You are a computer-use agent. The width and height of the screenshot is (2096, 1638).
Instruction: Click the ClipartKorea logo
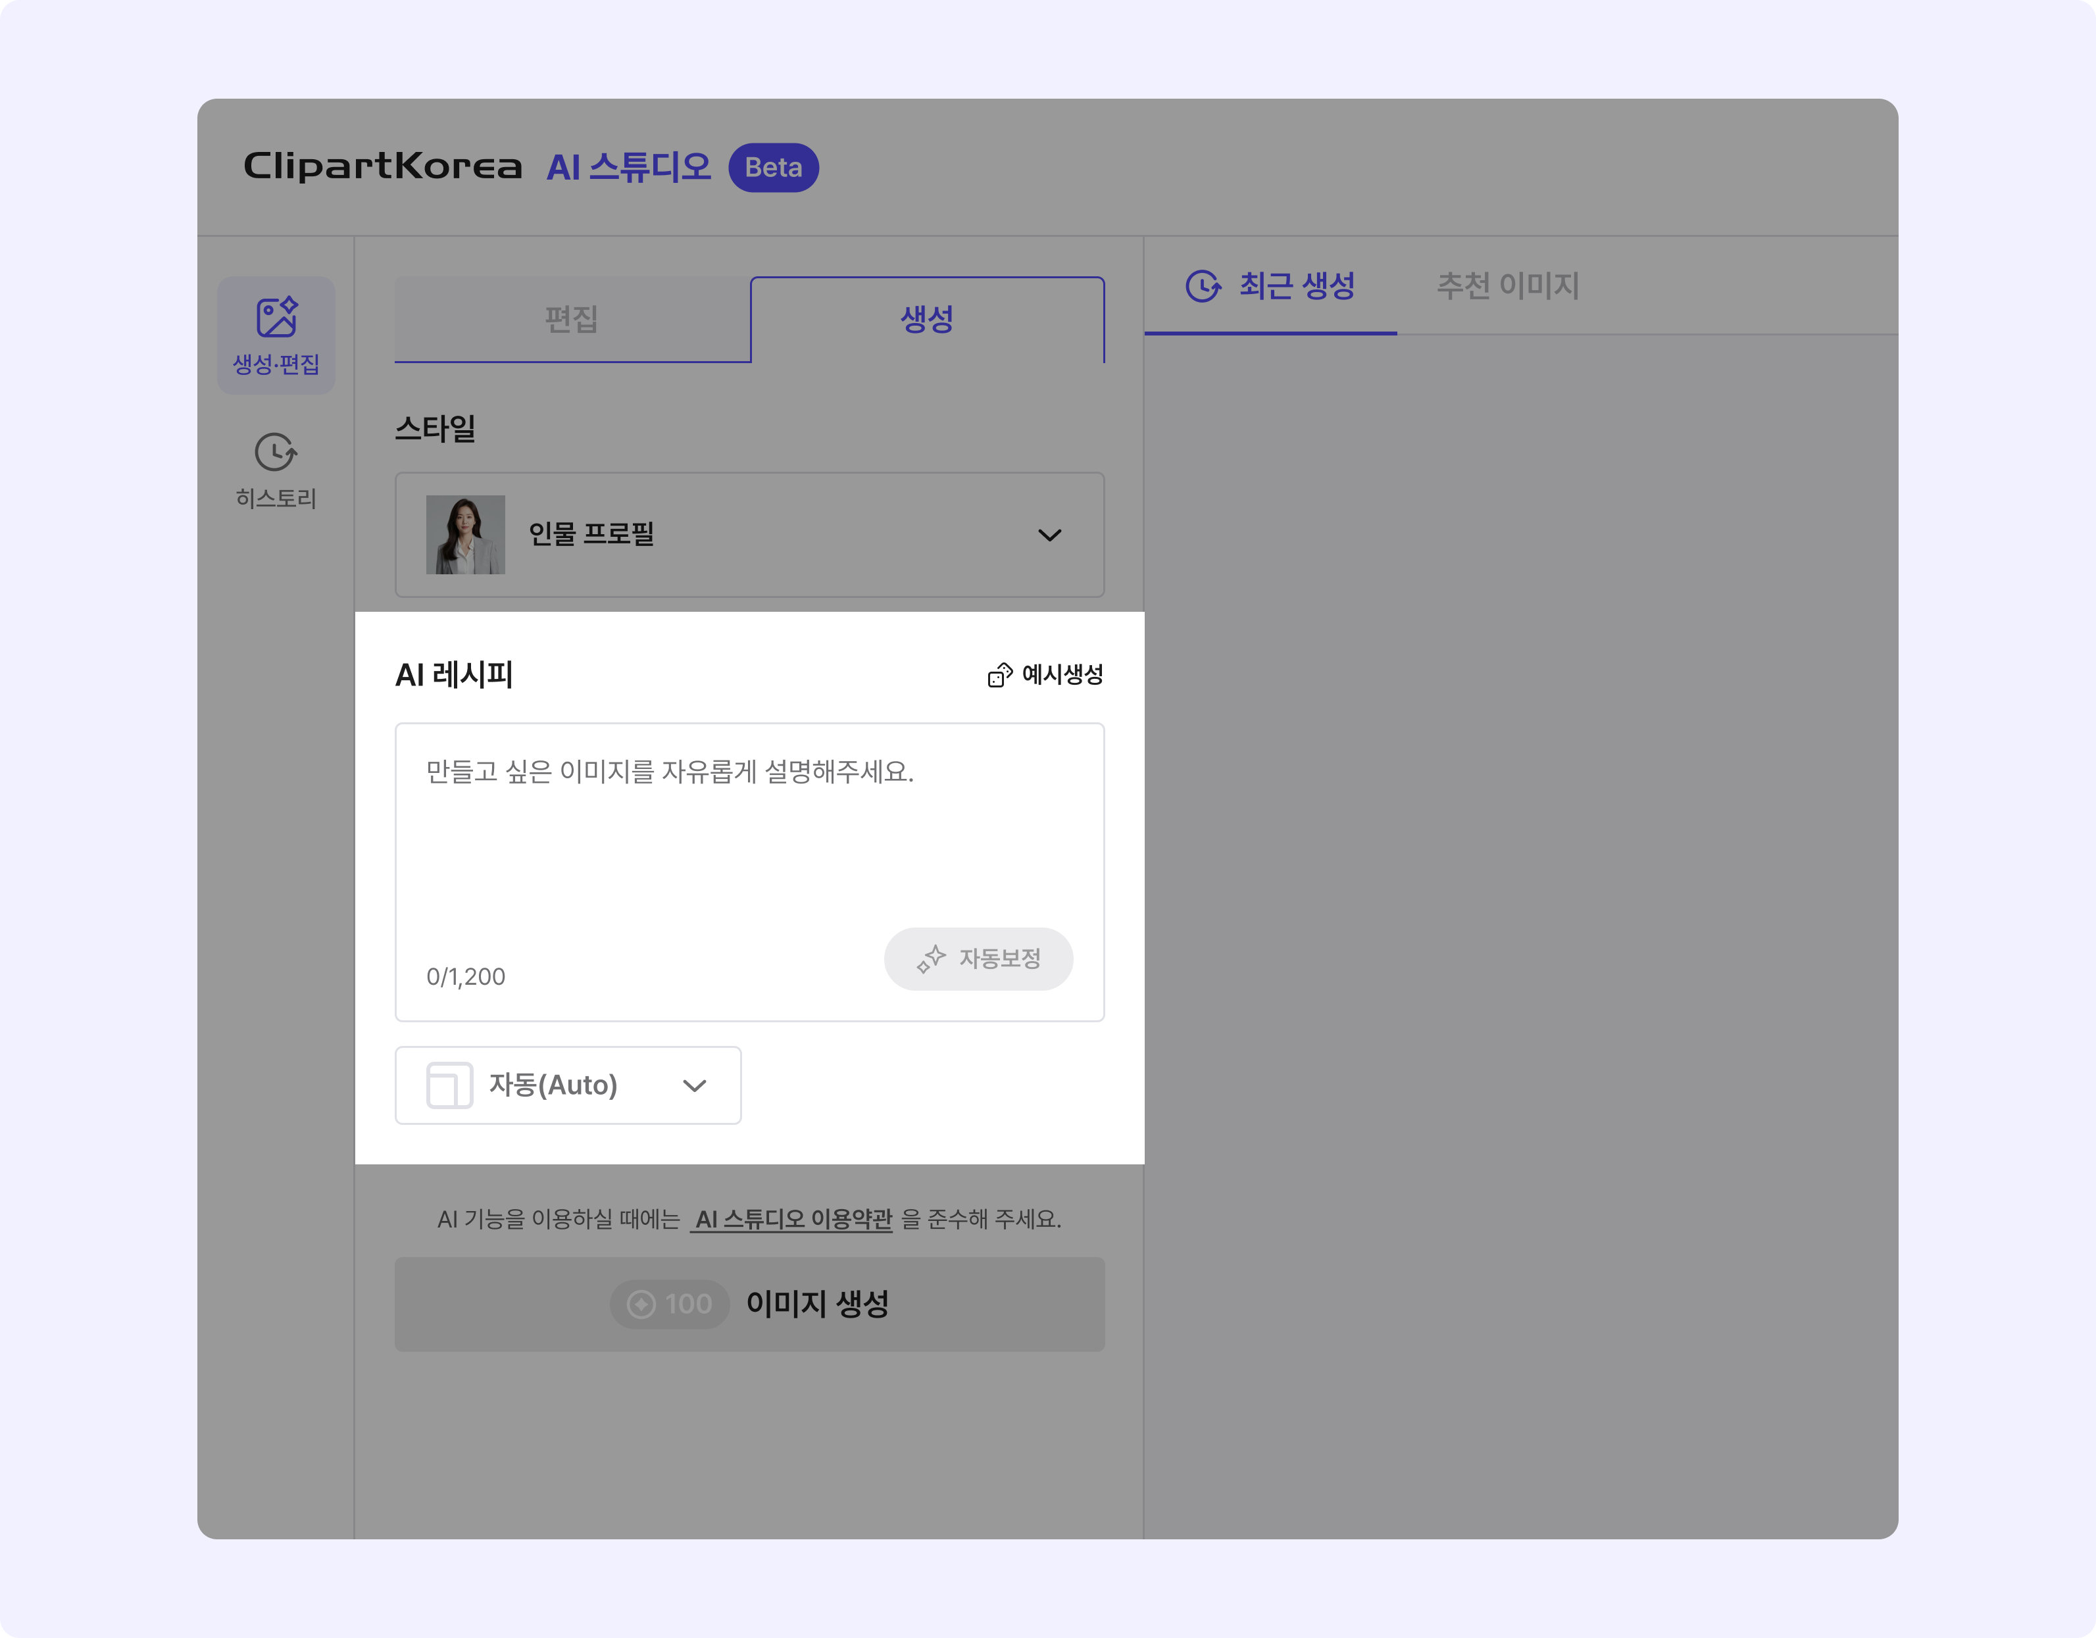pos(383,166)
